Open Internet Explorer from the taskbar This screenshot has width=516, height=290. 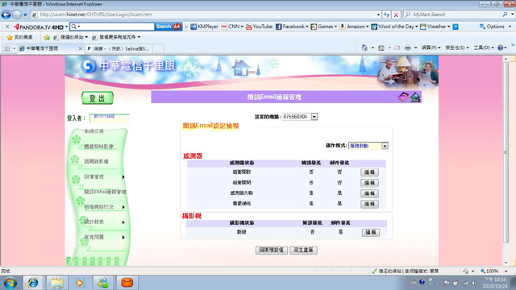click(x=32, y=283)
